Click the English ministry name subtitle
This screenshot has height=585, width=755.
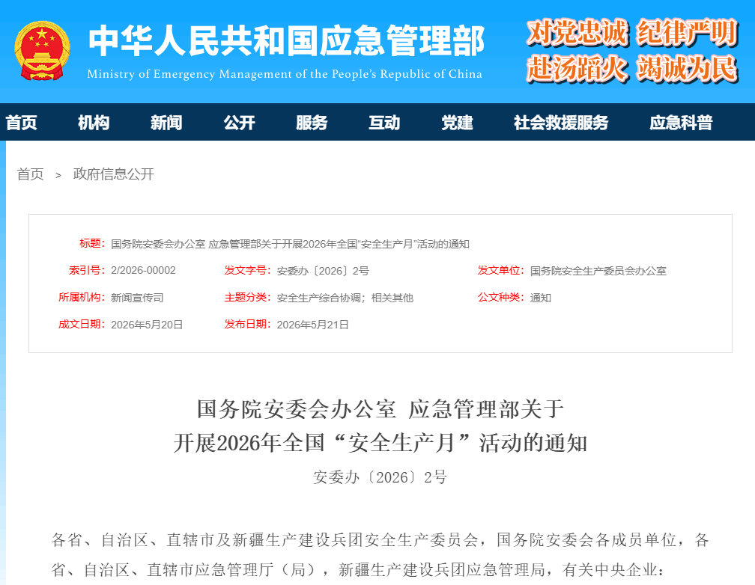(285, 74)
